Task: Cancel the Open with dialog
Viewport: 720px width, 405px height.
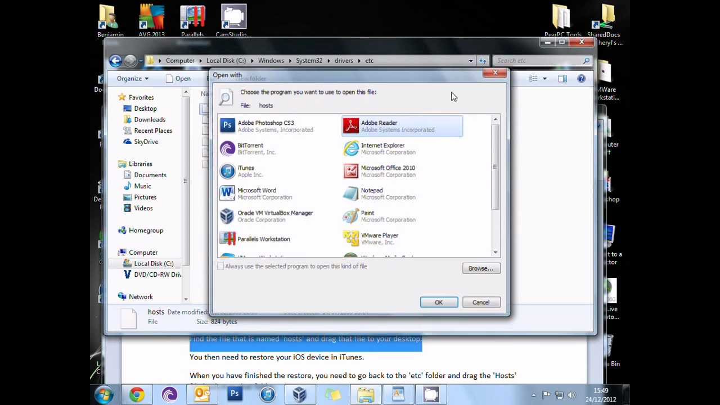Action: [481, 303]
